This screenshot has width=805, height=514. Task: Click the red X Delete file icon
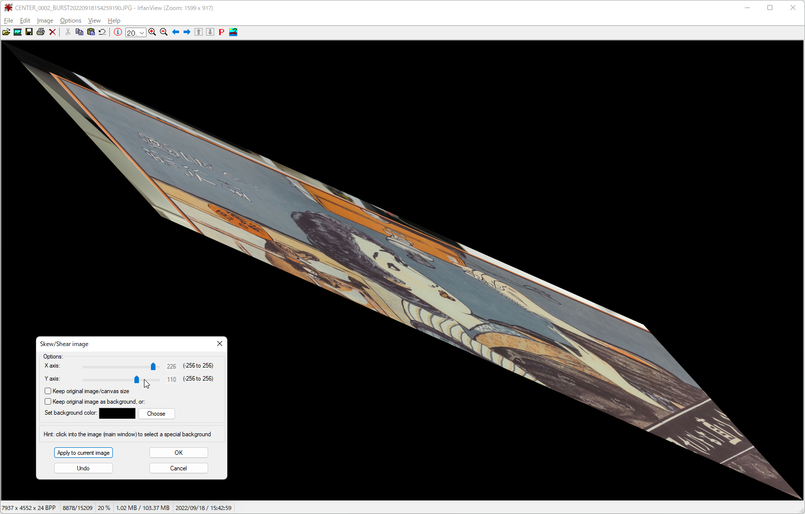click(x=52, y=32)
